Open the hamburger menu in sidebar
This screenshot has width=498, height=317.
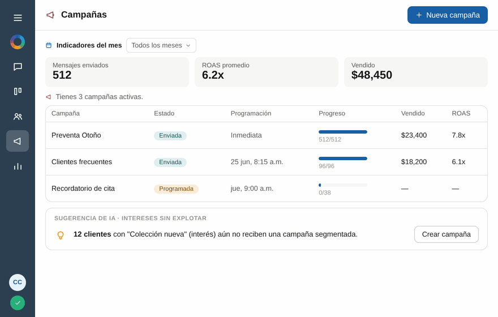click(18, 18)
